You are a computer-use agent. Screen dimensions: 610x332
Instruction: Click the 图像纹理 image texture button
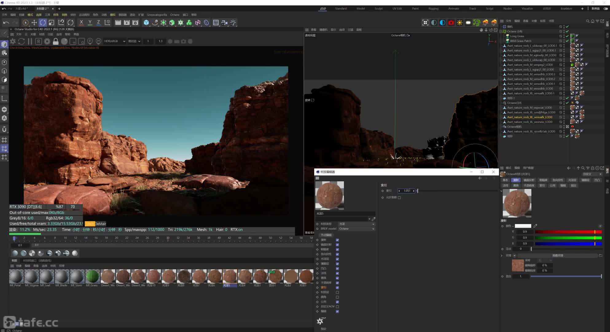558,255
